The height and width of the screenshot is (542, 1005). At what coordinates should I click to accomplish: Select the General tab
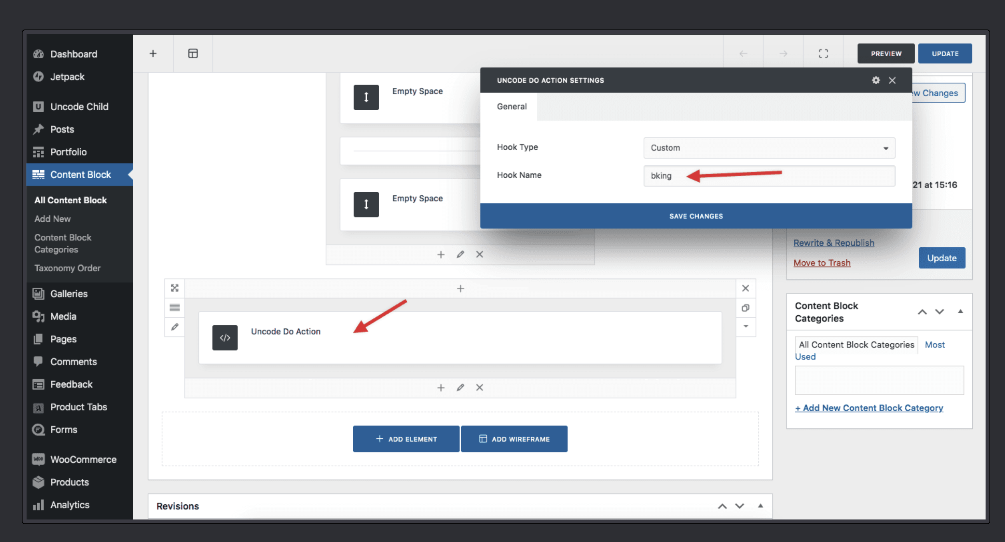pyautogui.click(x=511, y=106)
